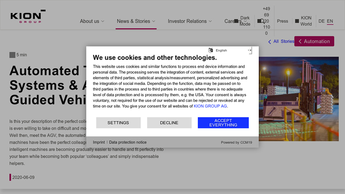Click the translate icon beside English
The image size is (345, 194).
[x=210, y=50]
